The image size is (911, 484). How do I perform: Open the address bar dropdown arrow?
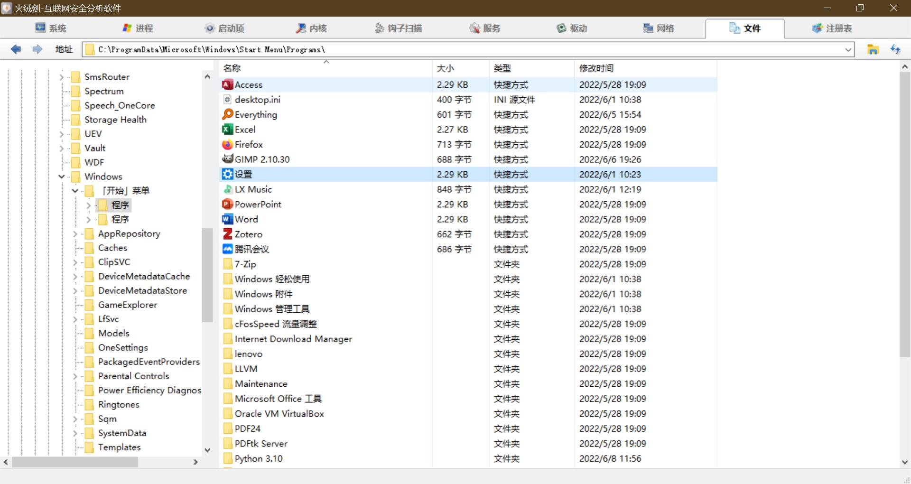(x=848, y=50)
